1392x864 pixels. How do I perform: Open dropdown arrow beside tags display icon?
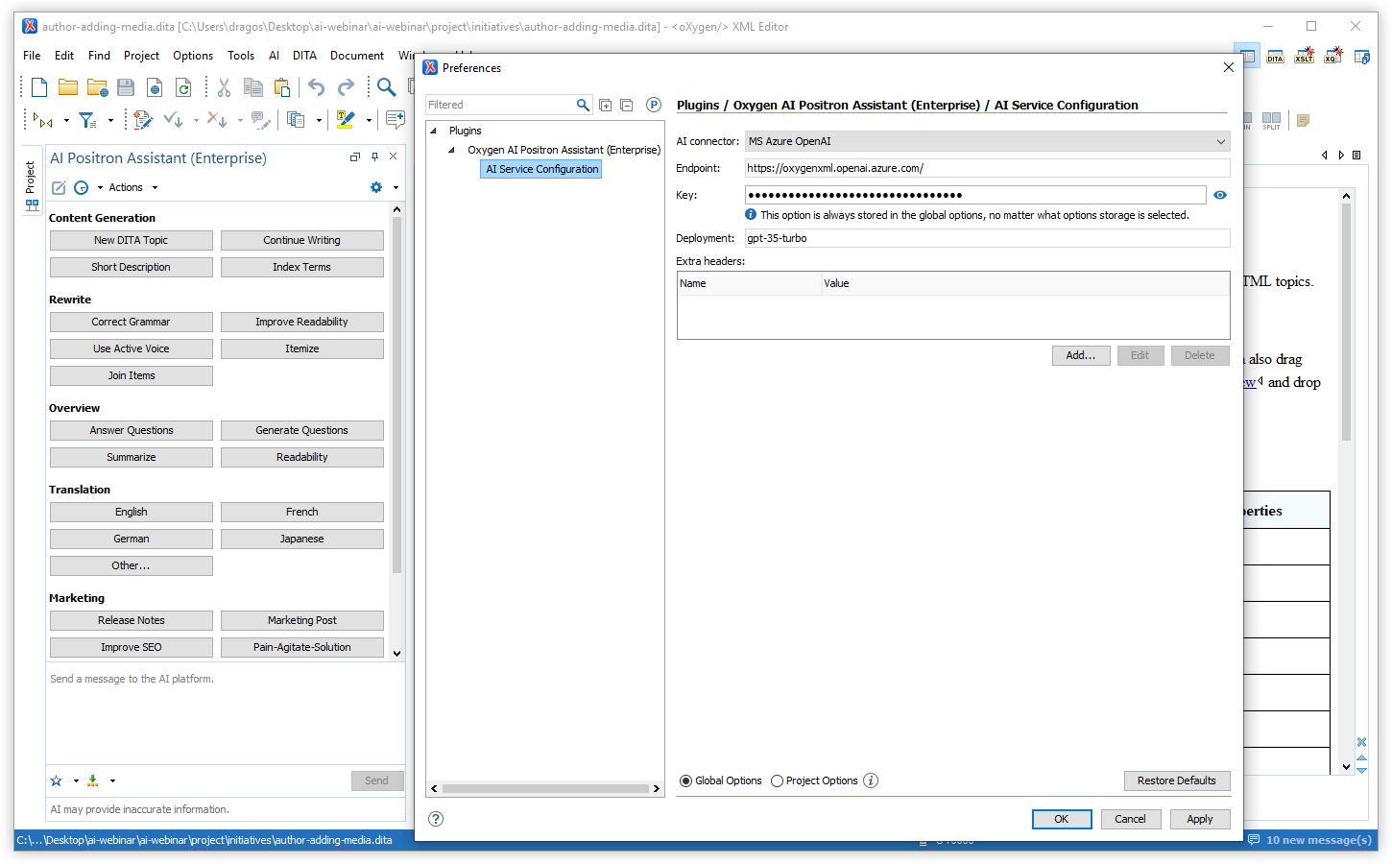point(66,121)
